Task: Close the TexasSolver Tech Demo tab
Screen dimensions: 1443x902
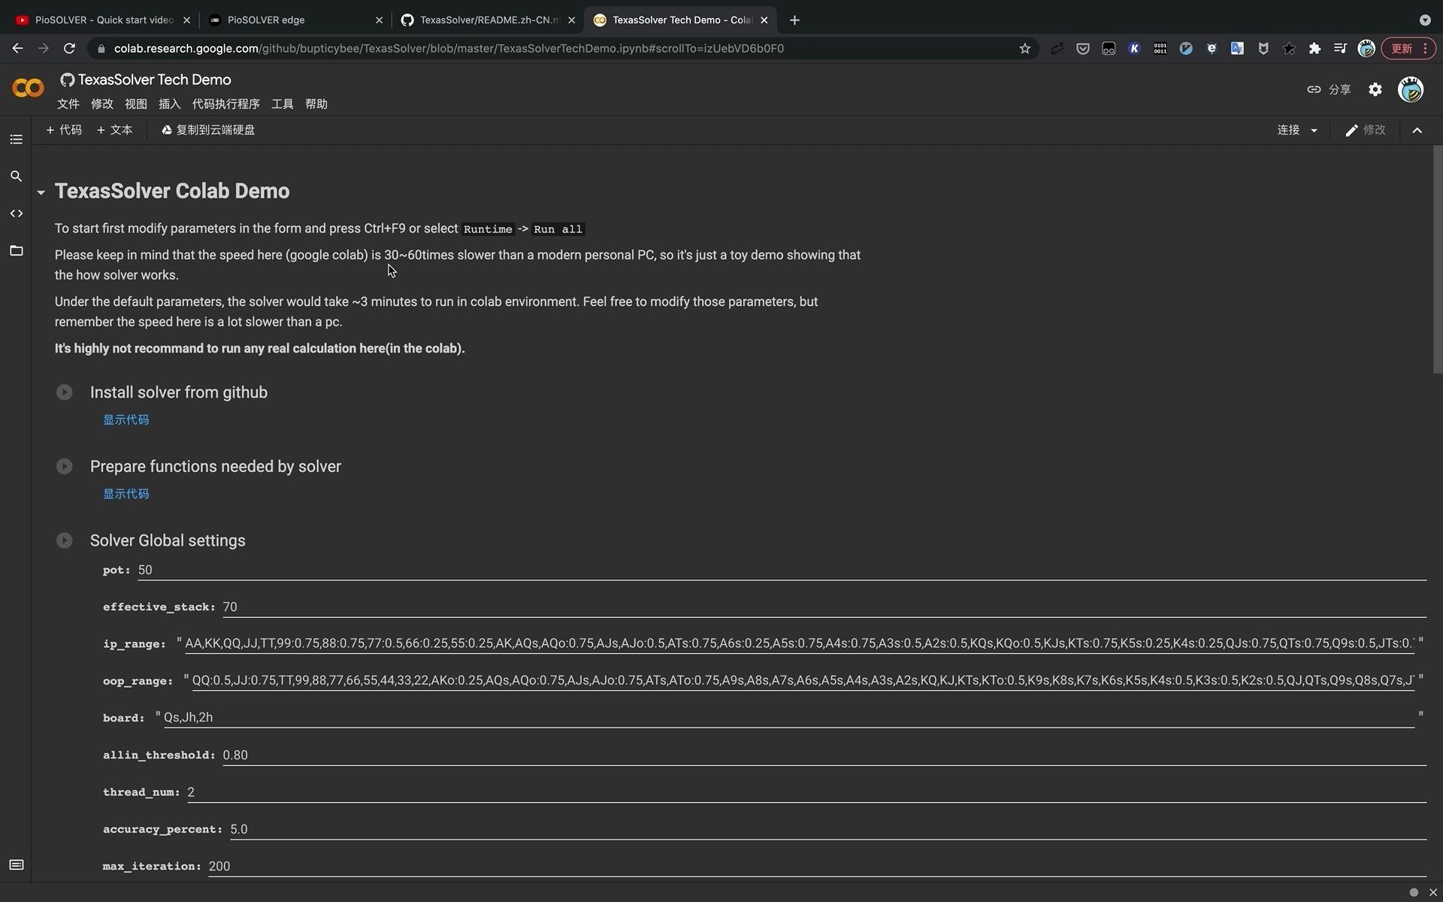Action: tap(764, 20)
